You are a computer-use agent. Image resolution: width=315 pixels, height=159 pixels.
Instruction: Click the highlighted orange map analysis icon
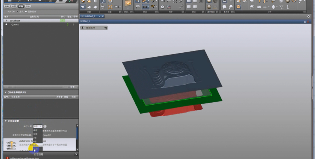coord(239,7)
